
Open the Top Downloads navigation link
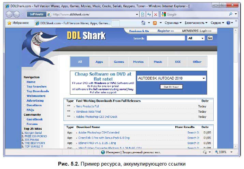click(x=38, y=91)
